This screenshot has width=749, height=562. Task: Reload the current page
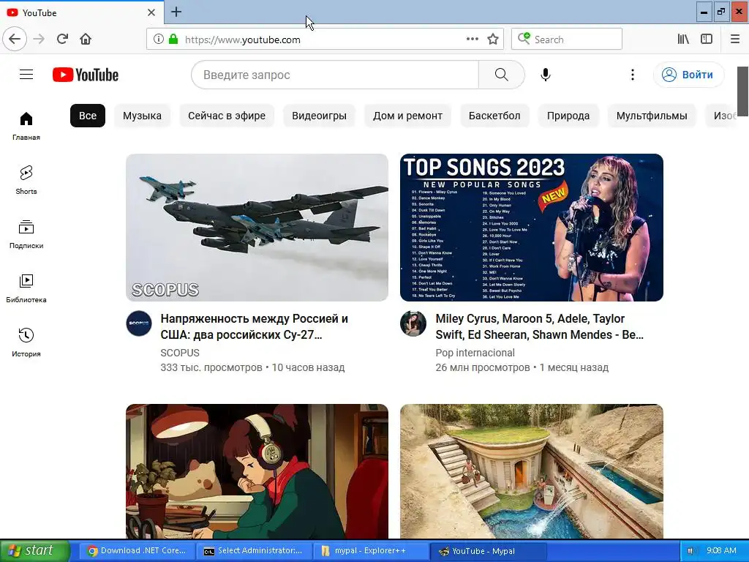[x=63, y=40]
